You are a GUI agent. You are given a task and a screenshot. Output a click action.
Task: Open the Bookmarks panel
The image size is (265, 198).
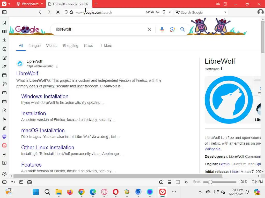[x=4, y=23]
